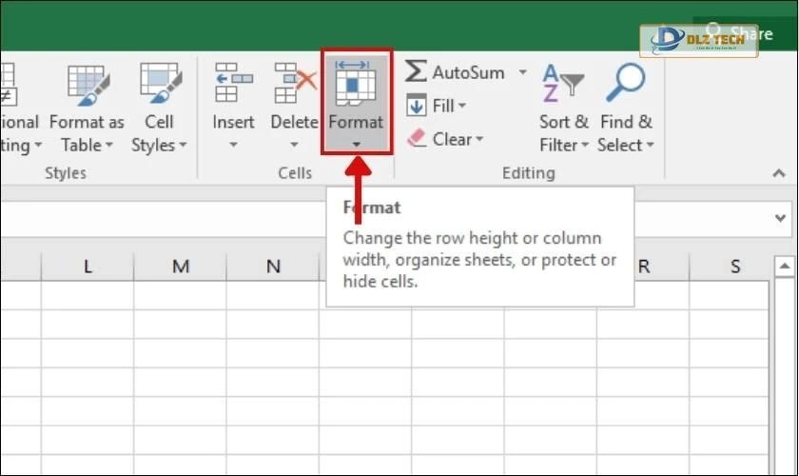Select column S header
This screenshot has width=799, height=476.
coord(735,267)
